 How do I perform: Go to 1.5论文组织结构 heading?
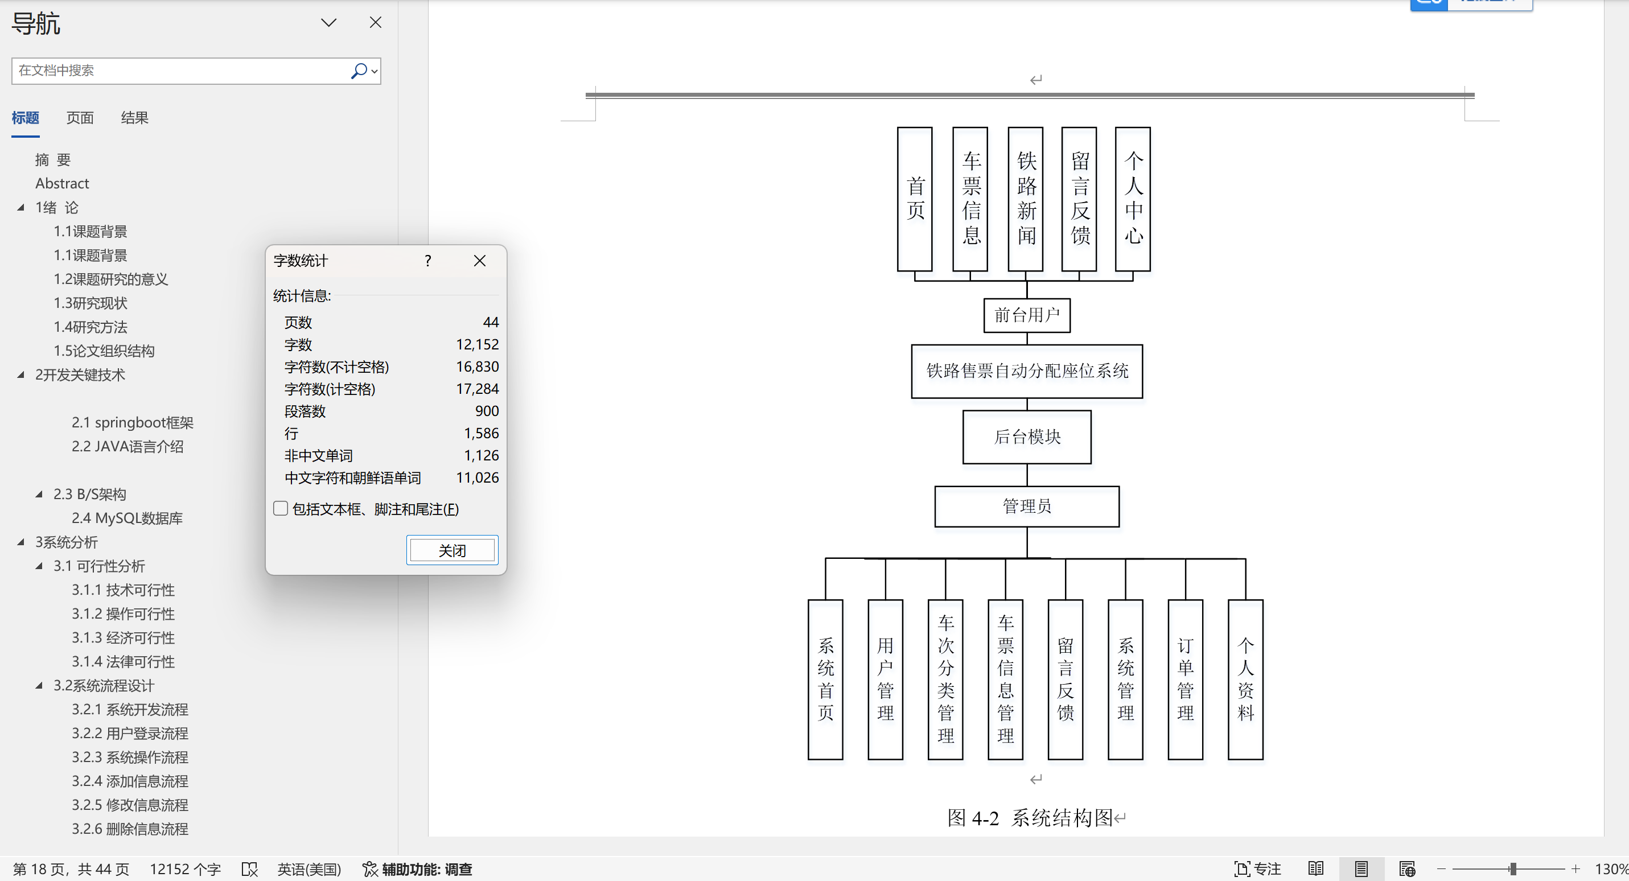pos(104,351)
